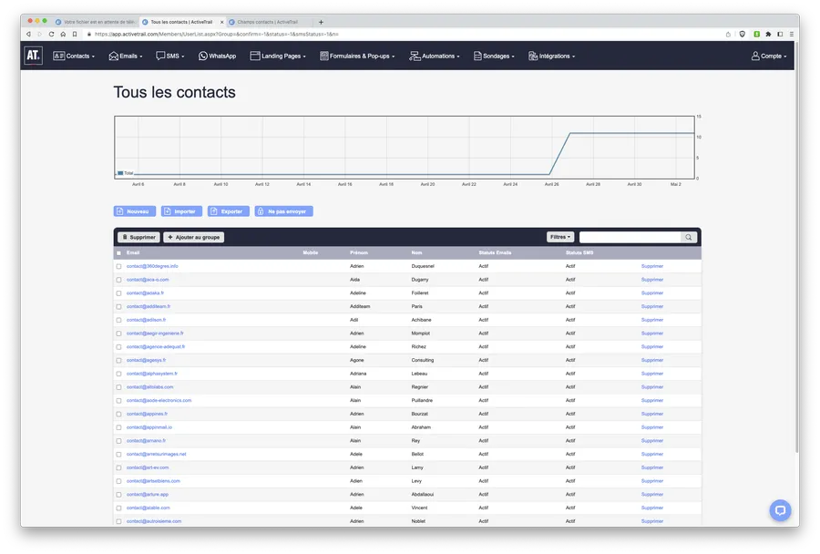Open the chat support bubble icon
The image size is (820, 554).
[x=780, y=510]
